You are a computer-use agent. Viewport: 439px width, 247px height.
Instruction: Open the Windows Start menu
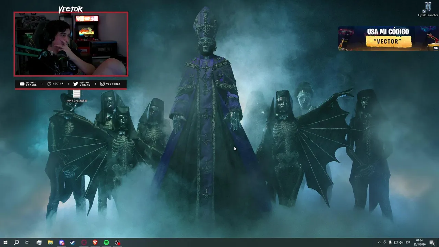coord(5,243)
